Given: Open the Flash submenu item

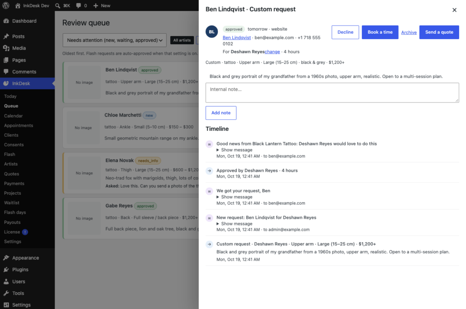Looking at the screenshot, I should (10, 154).
